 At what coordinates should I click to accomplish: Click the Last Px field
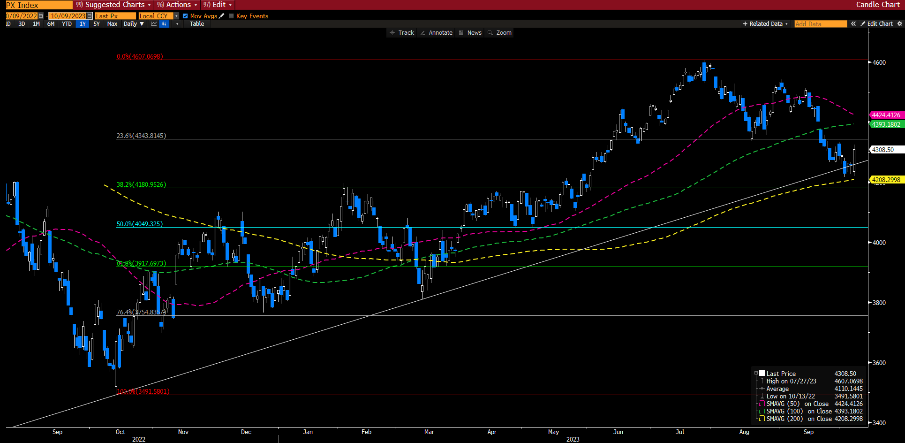tap(115, 16)
